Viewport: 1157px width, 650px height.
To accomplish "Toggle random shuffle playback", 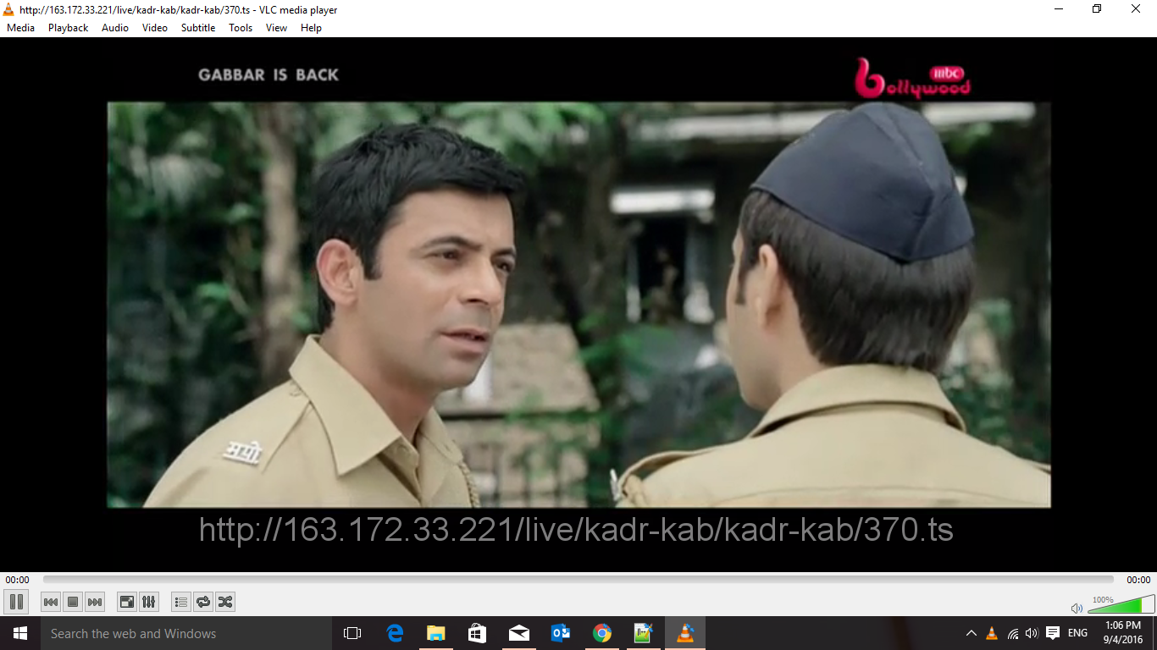I will (x=225, y=602).
